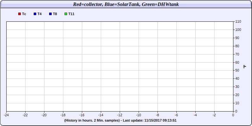Click the red Tc legend swatch
Screen dimensions: 252x126
point(20,14)
